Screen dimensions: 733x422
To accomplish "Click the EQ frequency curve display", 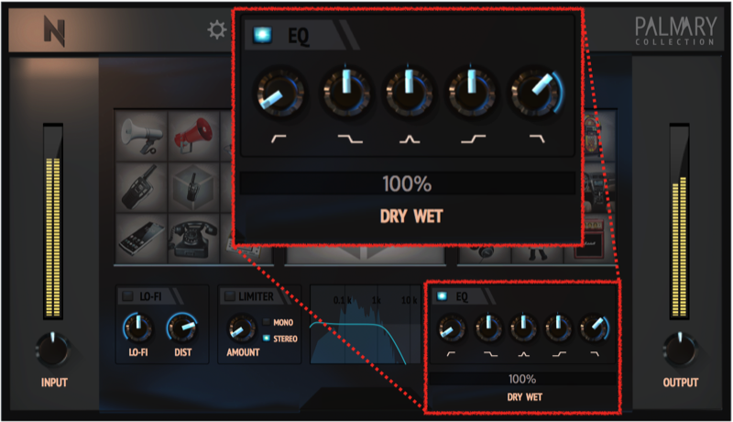I will [x=366, y=324].
